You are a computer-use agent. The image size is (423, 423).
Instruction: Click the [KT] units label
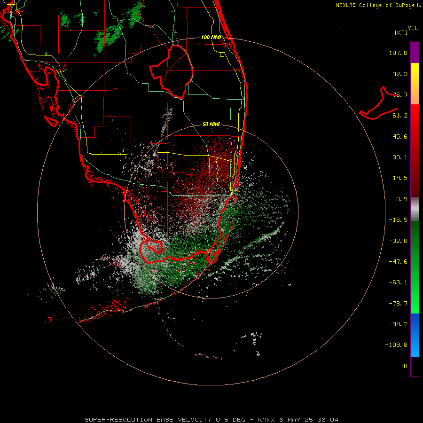coord(401,32)
